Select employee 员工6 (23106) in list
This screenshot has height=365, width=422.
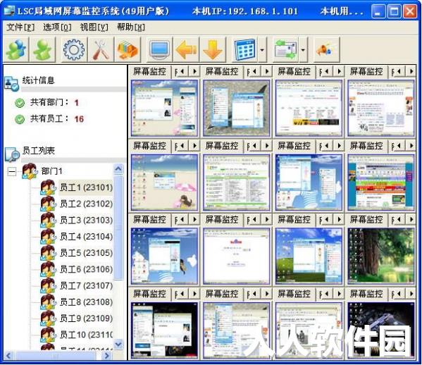[86, 269]
